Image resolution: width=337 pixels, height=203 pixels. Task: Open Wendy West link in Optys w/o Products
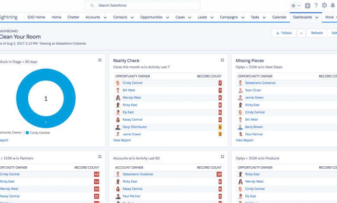point(254,181)
